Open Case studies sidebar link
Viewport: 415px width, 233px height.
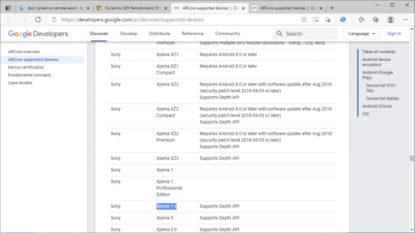coord(20,83)
